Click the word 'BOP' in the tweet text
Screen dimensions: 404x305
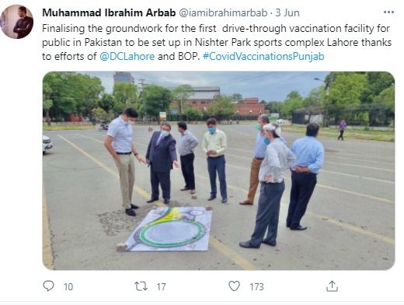[x=187, y=56]
